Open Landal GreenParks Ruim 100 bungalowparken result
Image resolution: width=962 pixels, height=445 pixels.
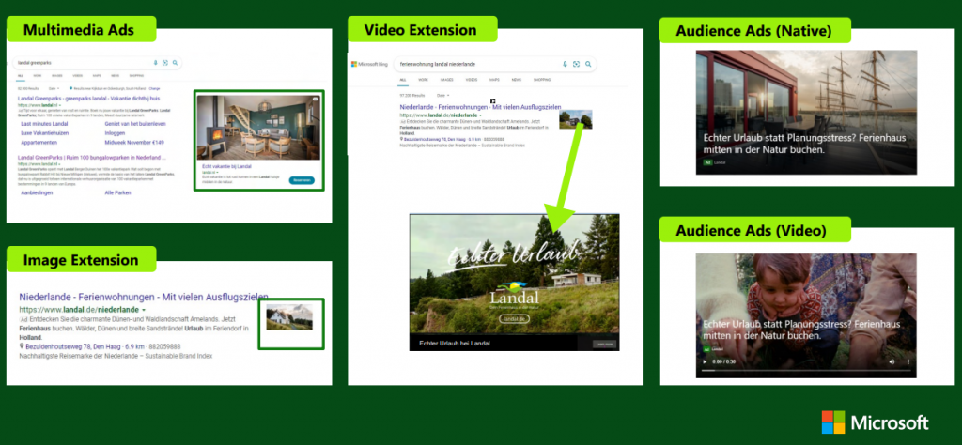point(93,158)
